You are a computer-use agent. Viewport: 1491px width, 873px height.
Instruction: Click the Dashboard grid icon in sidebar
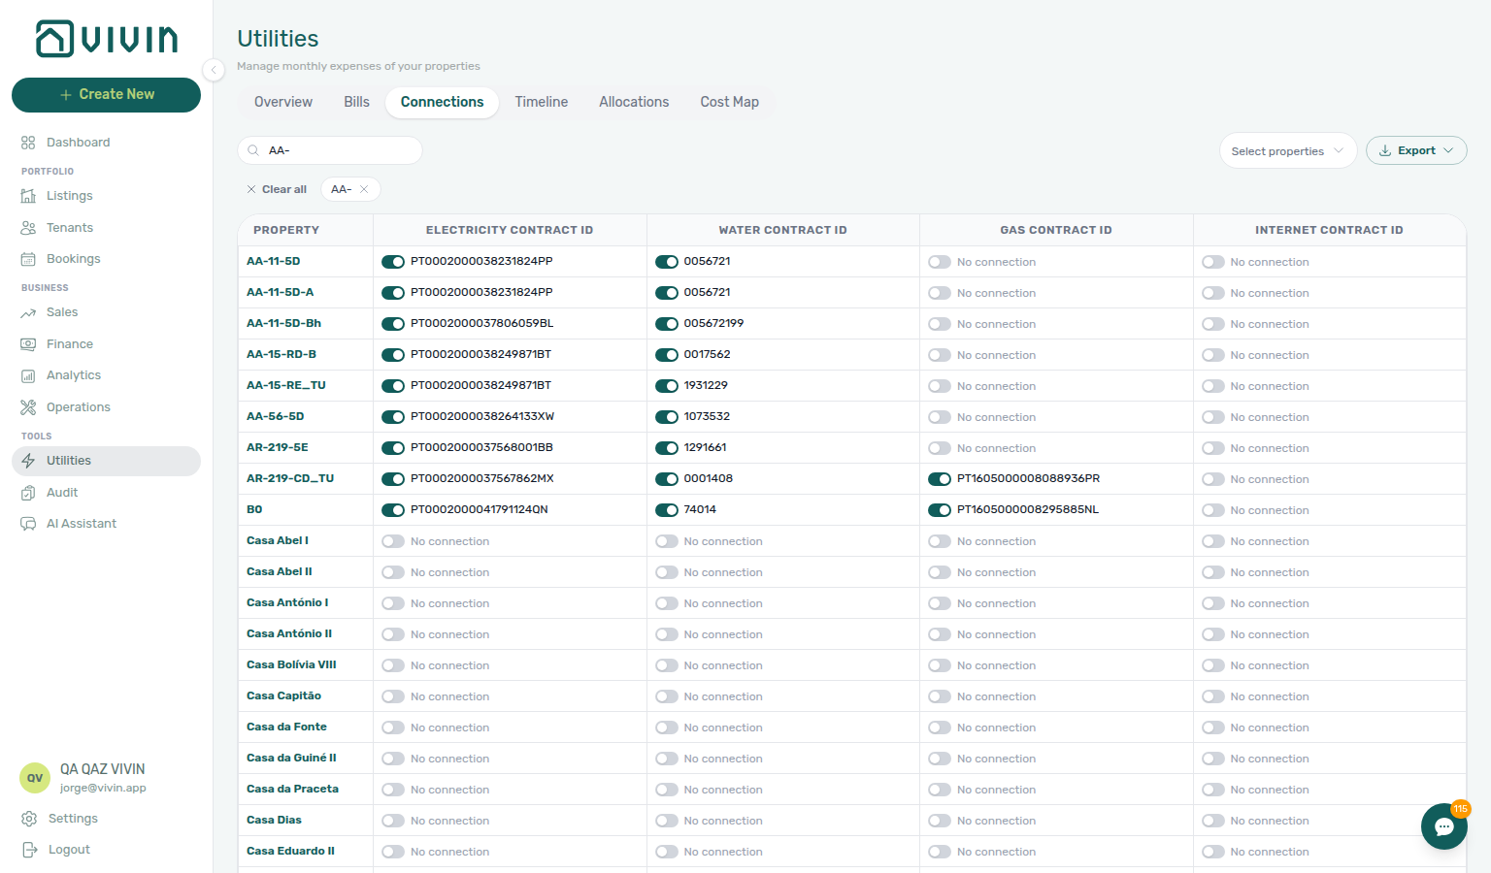(x=28, y=143)
